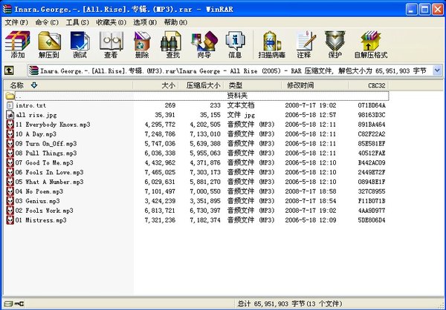Select the 10 A Day.mp3 file icon
Image resolution: width=446 pixels, height=310 pixels.
[x=10, y=134]
